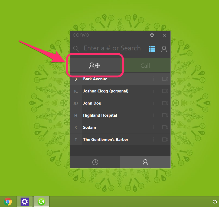Select The Gentlemen's Barber contact row
Screen dimensions: 219x207
coord(106,140)
